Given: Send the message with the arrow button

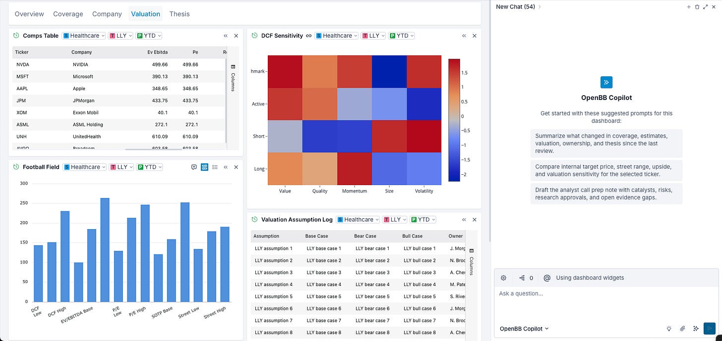Looking at the screenshot, I should (x=710, y=328).
